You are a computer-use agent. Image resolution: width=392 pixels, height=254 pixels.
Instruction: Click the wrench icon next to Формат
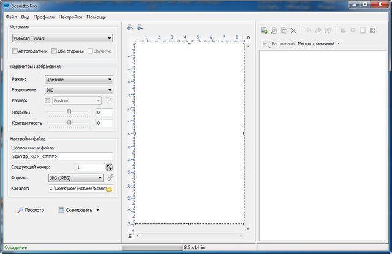[x=110, y=178]
